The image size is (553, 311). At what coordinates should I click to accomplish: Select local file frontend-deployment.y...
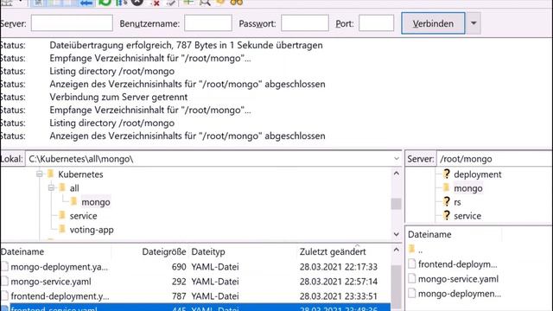(x=60, y=295)
